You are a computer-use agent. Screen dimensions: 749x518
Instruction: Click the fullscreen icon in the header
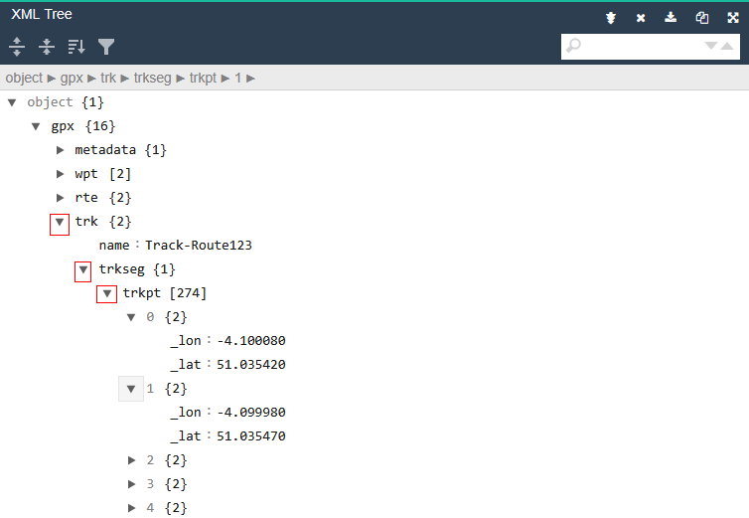pyautogui.click(x=732, y=17)
